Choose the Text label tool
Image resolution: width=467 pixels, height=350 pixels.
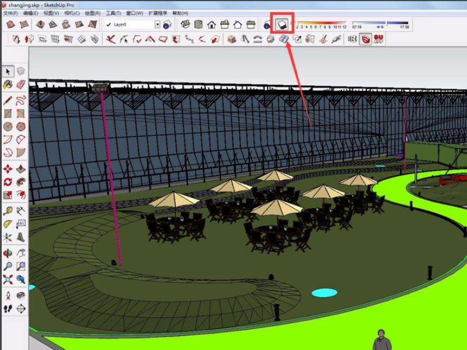[20, 224]
